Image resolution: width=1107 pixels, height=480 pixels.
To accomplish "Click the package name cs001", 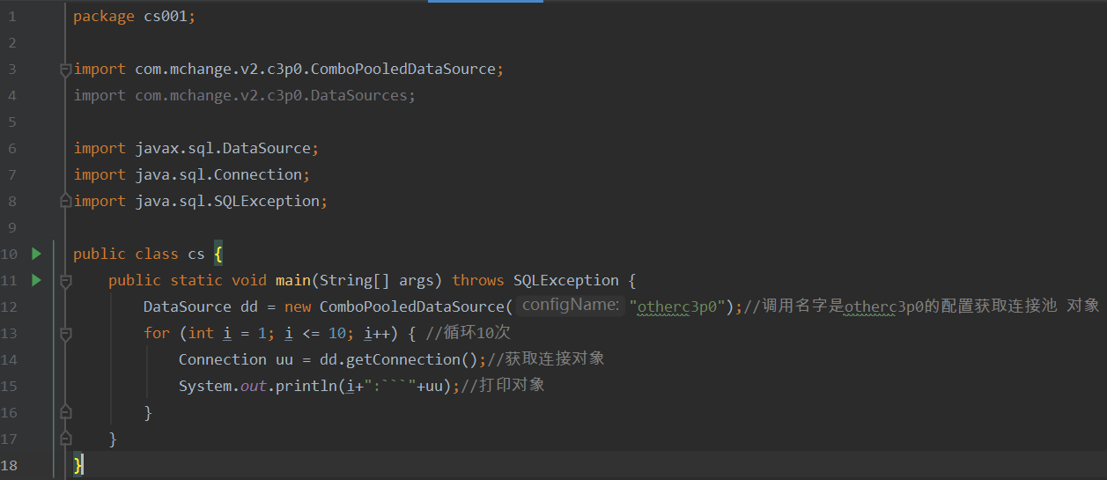I will (x=165, y=16).
